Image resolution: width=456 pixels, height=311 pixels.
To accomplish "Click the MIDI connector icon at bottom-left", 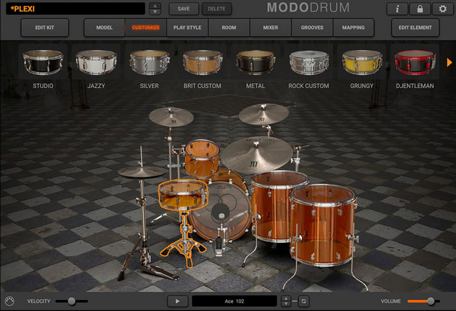I will pyautogui.click(x=9, y=301).
